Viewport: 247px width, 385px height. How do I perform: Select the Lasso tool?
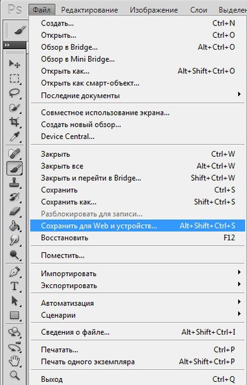tap(15, 93)
